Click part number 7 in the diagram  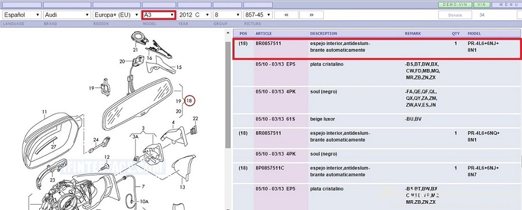tap(144, 186)
